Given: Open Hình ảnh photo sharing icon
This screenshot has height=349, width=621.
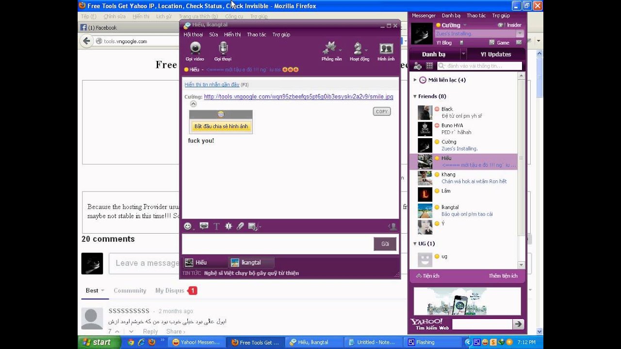Looking at the screenshot, I should [x=386, y=48].
